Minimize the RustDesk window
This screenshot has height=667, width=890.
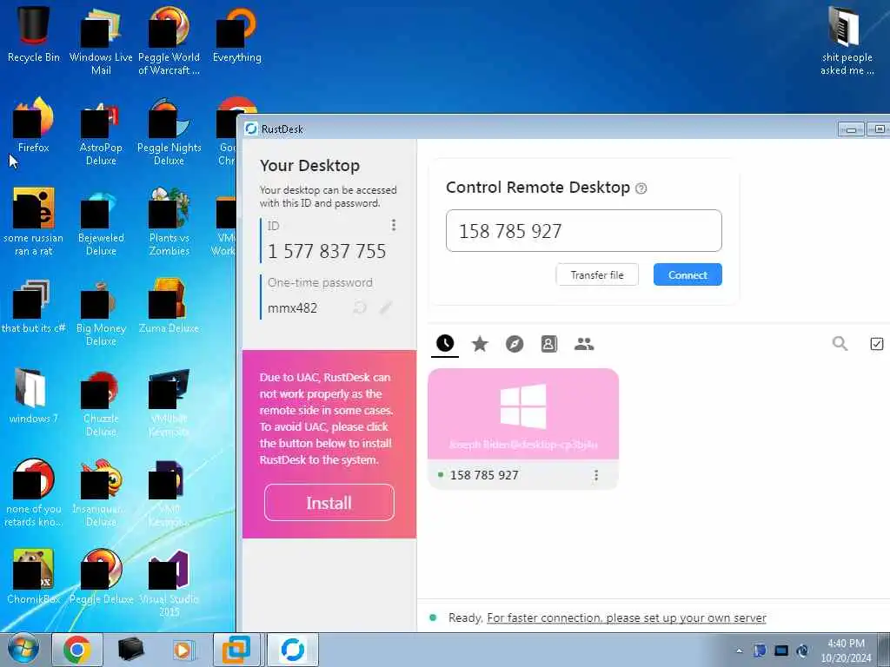(851, 129)
